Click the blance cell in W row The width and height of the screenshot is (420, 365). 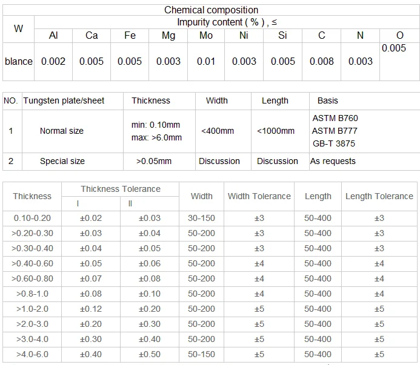pyautogui.click(x=19, y=62)
